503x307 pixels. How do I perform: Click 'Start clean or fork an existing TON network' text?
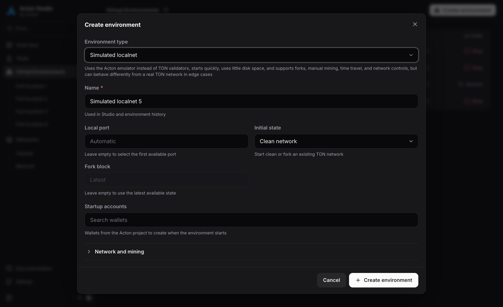point(299,154)
